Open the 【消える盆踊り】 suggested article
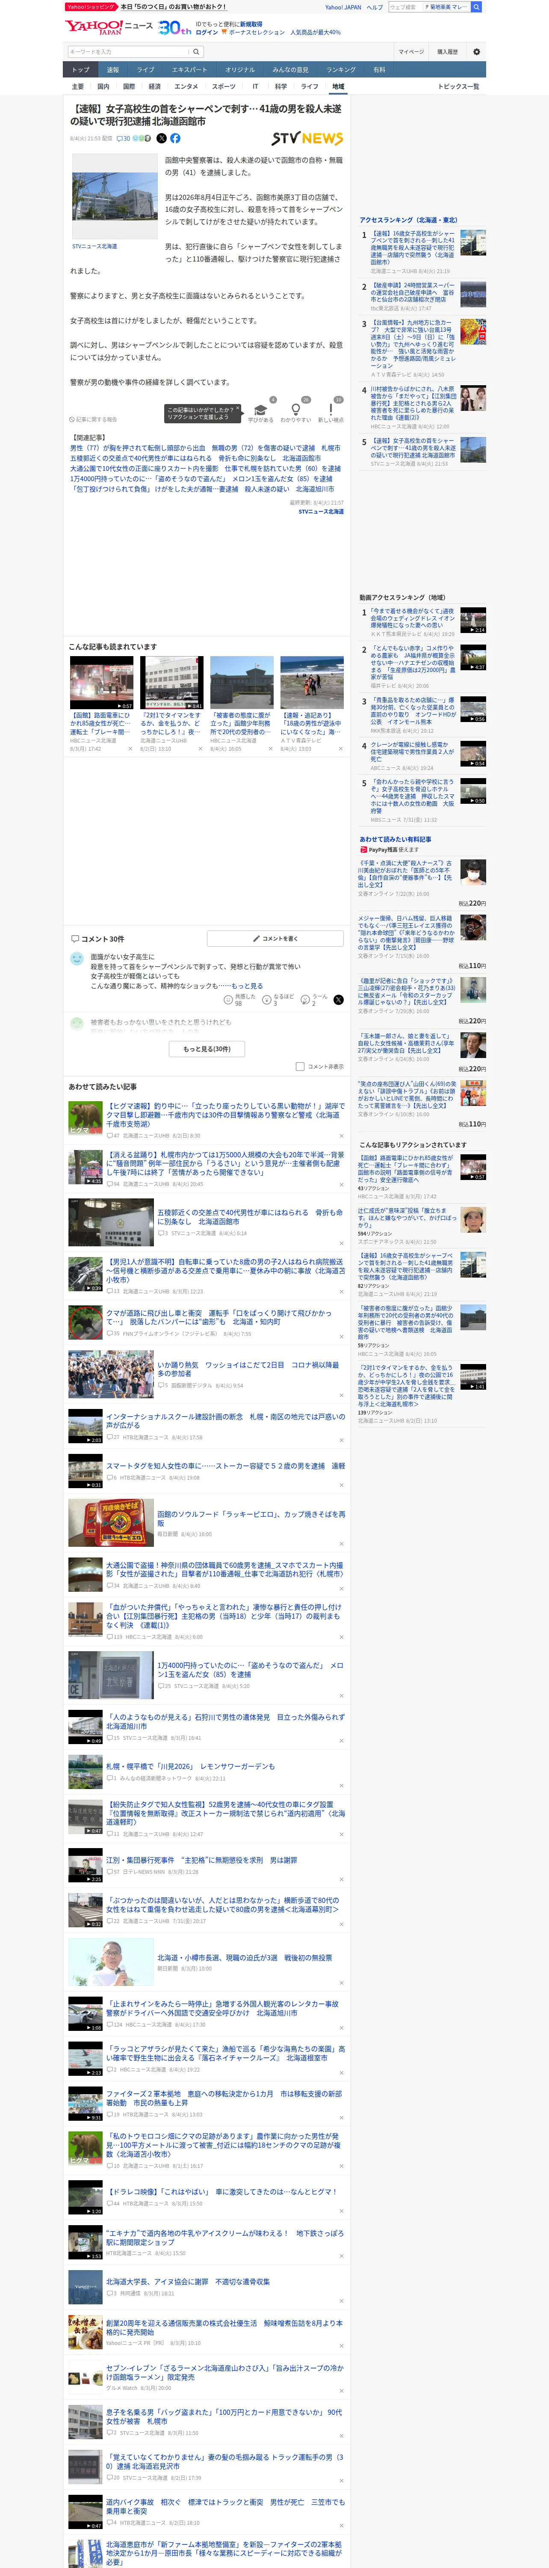This screenshot has height=2568, width=549. [x=225, y=1163]
